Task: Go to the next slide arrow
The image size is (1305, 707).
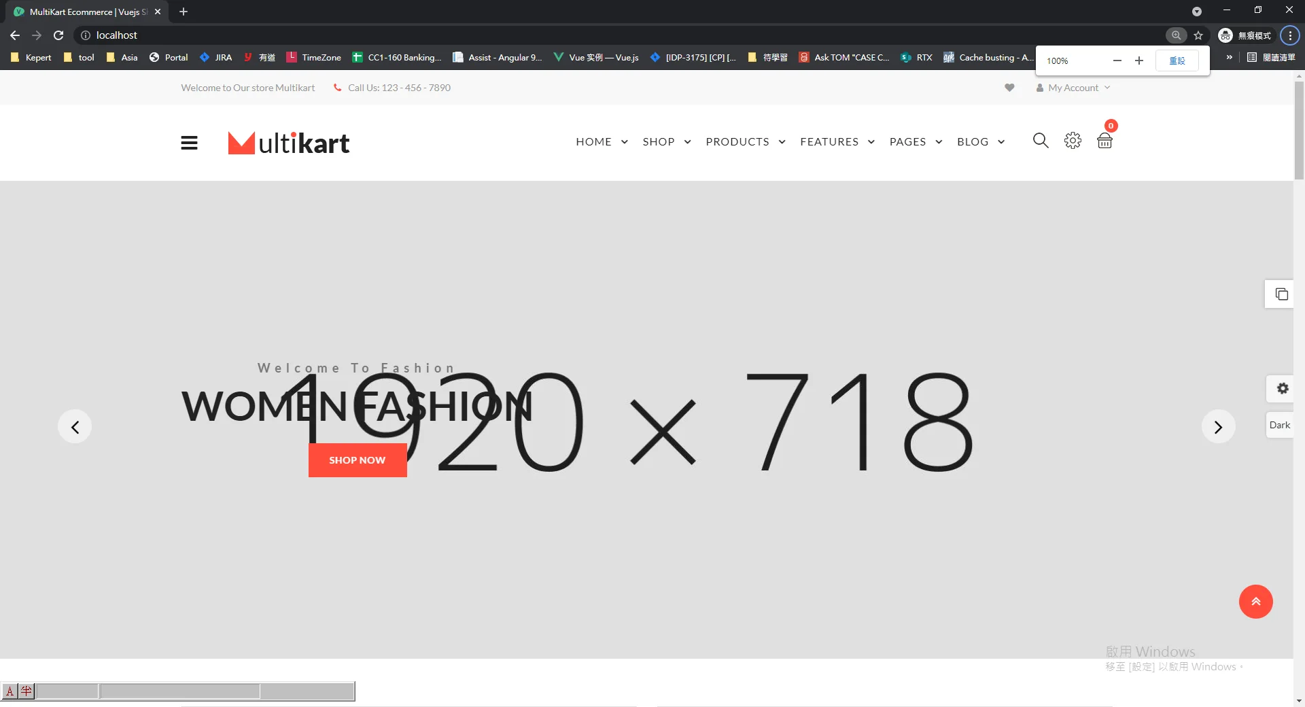Action: tap(1218, 427)
